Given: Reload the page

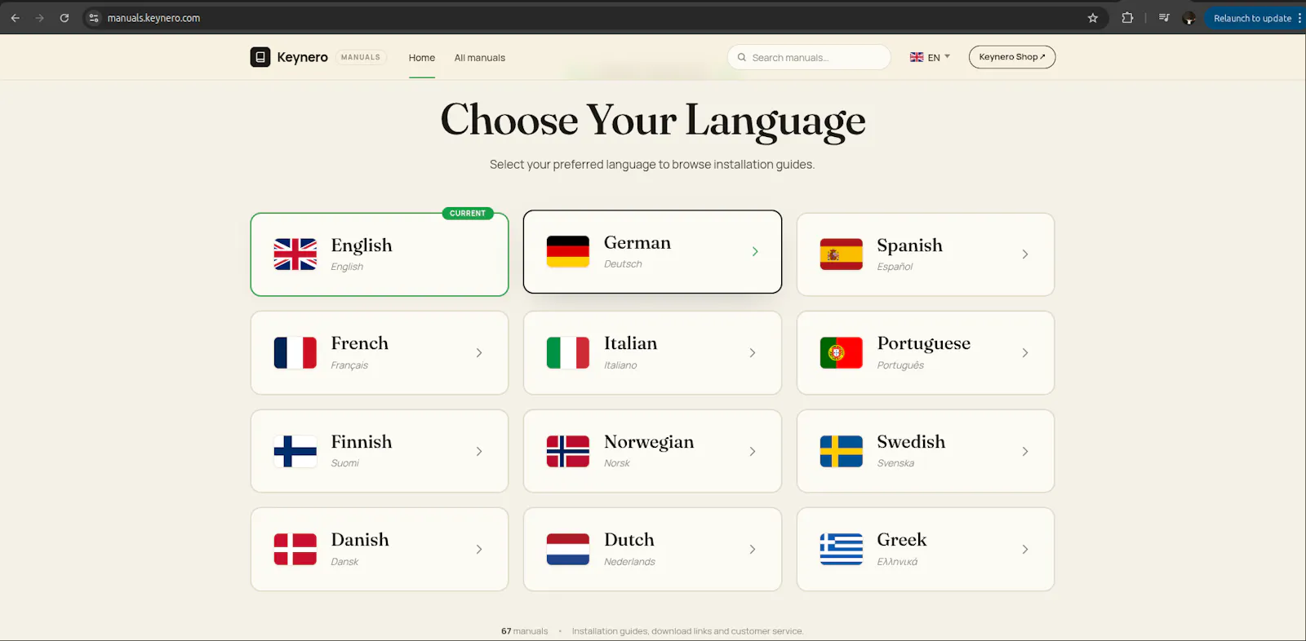Looking at the screenshot, I should [64, 18].
